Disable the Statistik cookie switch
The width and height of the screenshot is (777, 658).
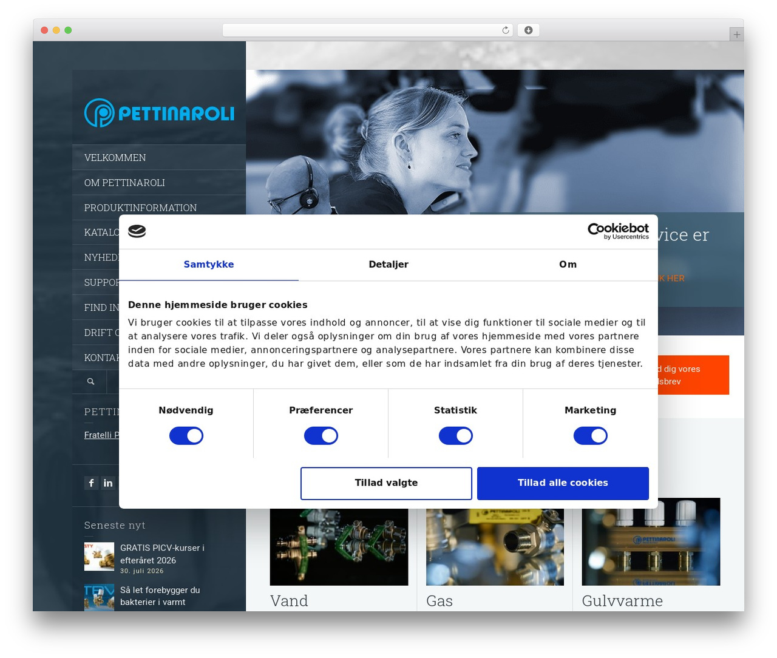456,436
